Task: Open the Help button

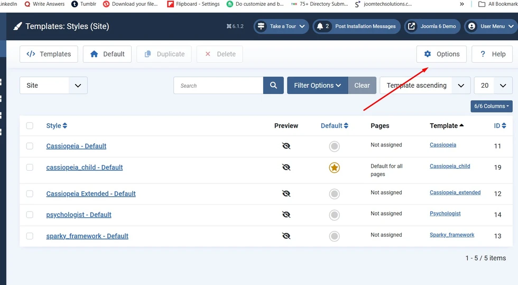Action: [x=492, y=54]
